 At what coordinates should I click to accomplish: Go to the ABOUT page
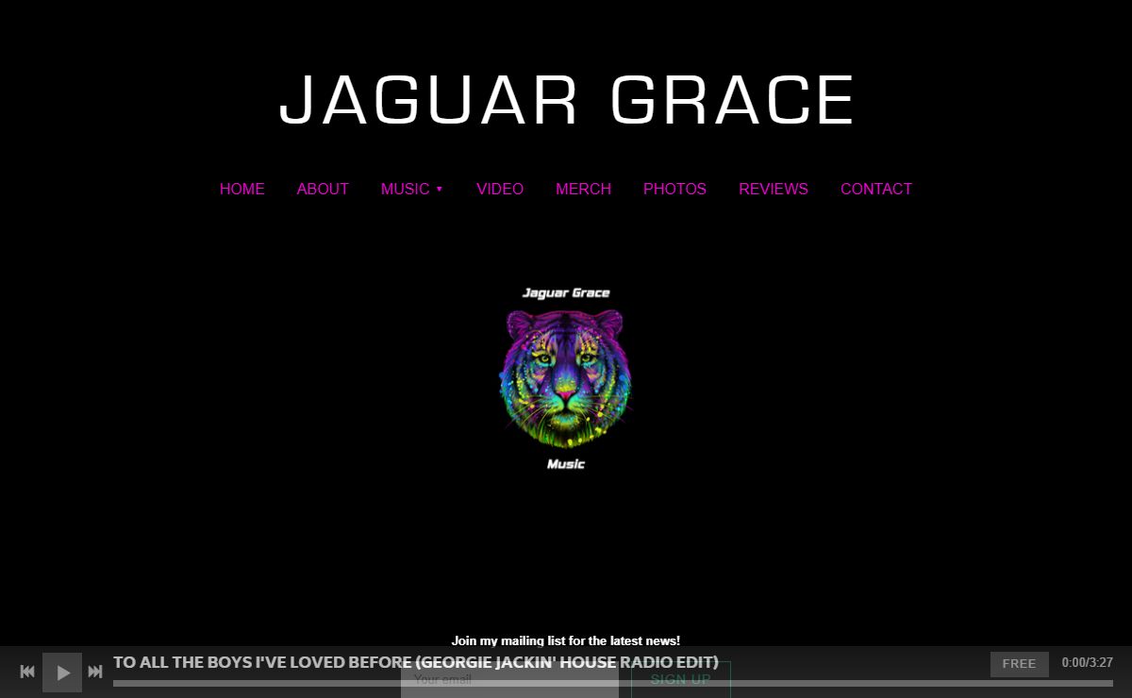pos(323,189)
